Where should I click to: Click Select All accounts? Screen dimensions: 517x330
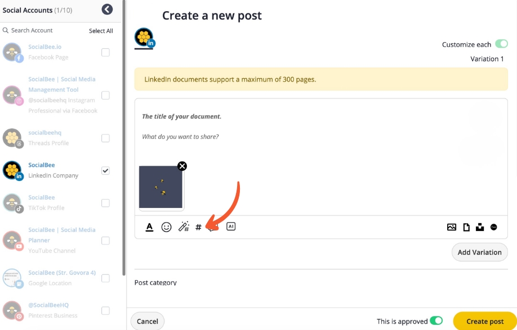click(101, 31)
